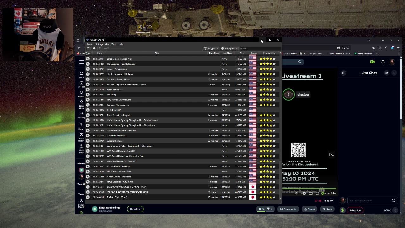Open the Comments on Rumble
The width and height of the screenshot is (405, 228).
tap(288, 209)
